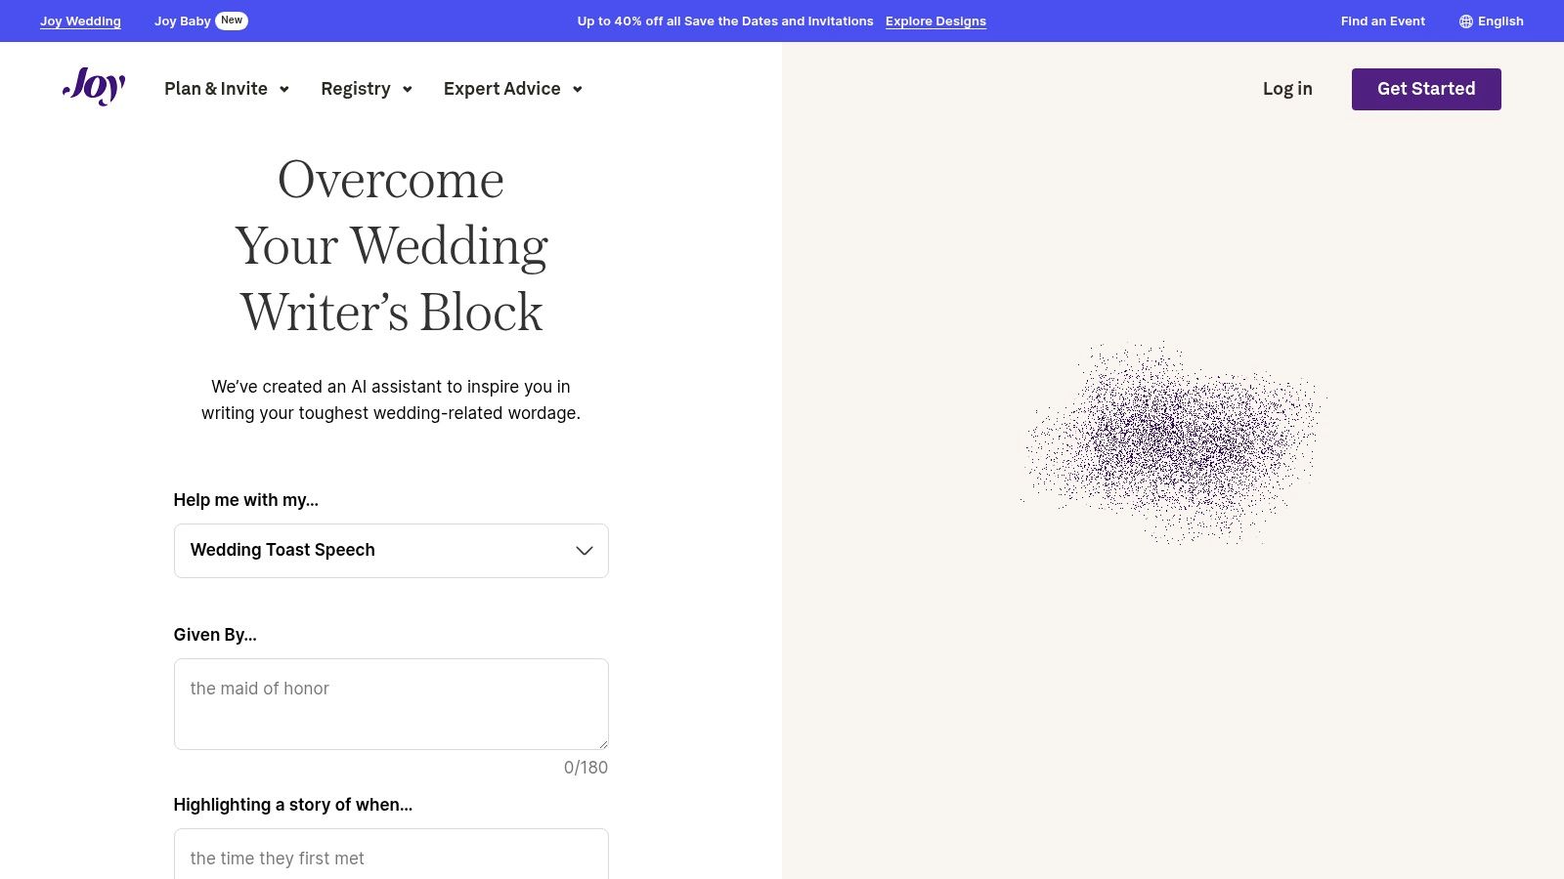Viewport: 1564px width, 879px height.
Task: Open the Joy Baby link
Action: pos(183,21)
